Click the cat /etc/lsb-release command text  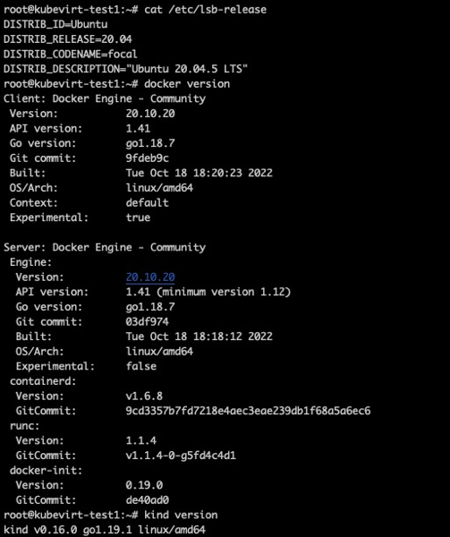click(206, 9)
